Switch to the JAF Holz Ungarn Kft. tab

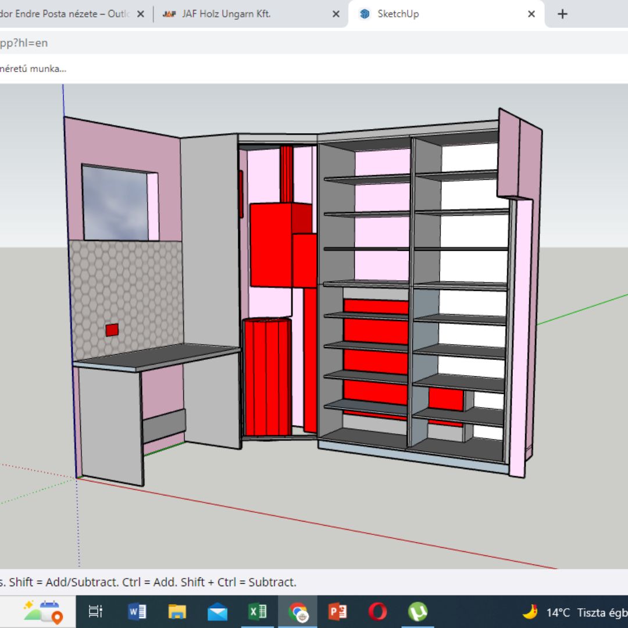pos(226,14)
